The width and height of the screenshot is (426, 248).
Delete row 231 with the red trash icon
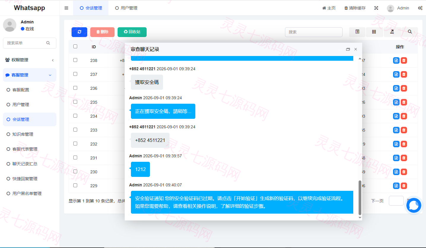pyautogui.click(x=404, y=158)
